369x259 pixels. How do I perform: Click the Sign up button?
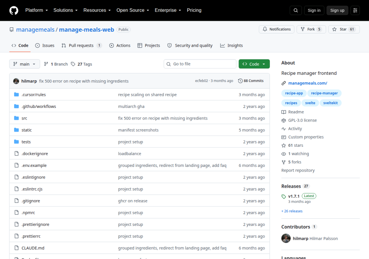337,10
